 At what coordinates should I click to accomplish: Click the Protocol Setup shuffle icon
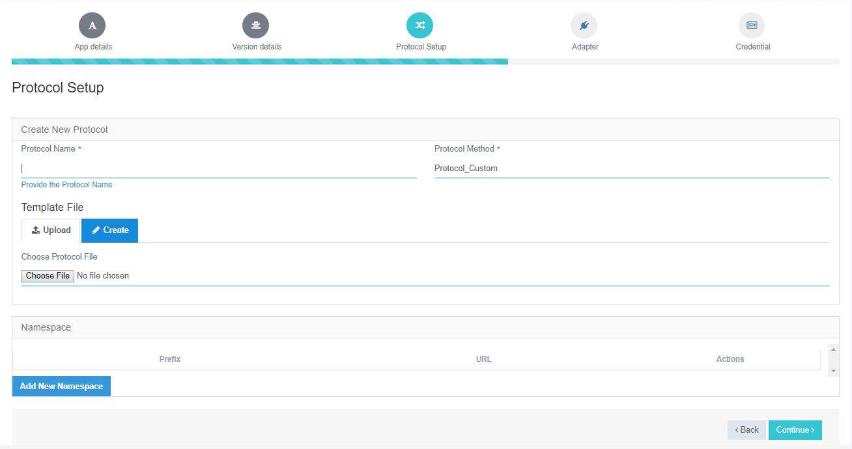tap(419, 25)
